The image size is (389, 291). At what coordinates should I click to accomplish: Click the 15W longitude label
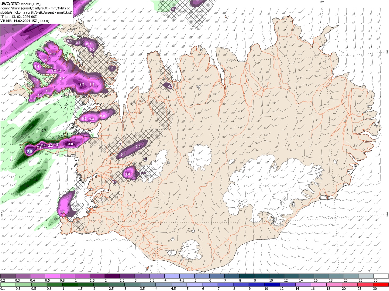pos(322,2)
